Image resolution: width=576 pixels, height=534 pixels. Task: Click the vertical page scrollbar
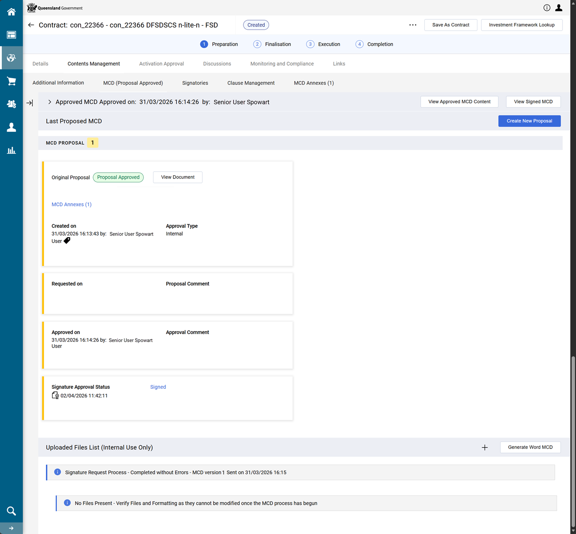tap(573, 441)
